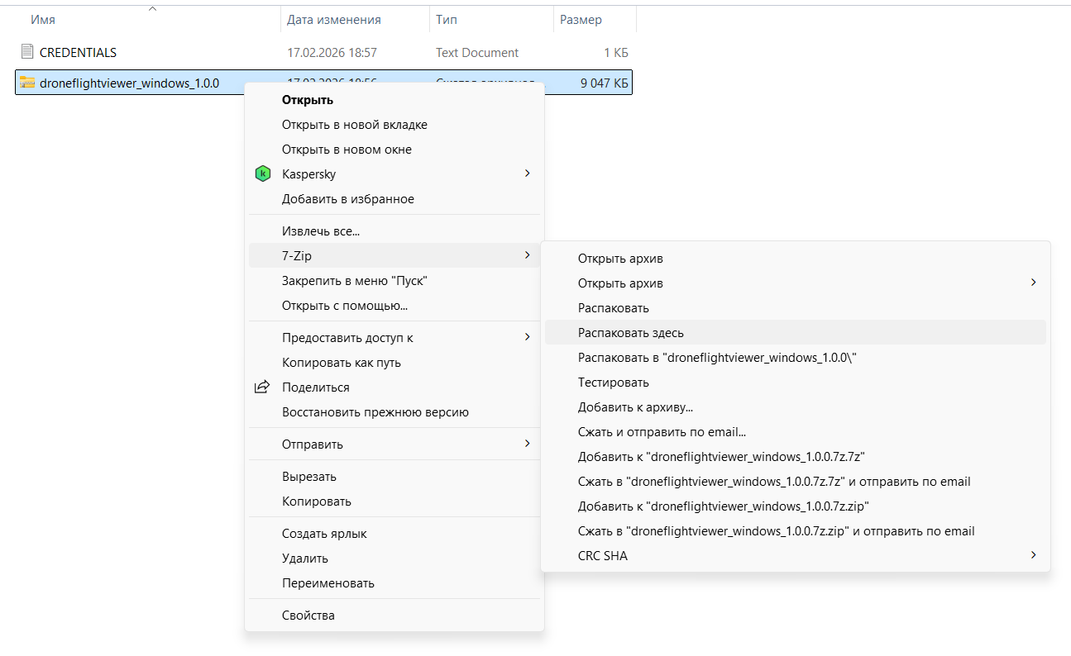Open Свойства of the archive

click(308, 616)
